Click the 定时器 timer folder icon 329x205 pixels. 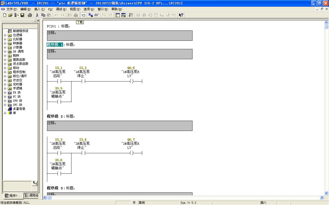coord(10,84)
